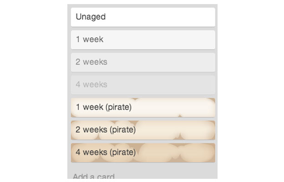This screenshot has width=284, height=182.
Task: Open the Unaged card
Action: point(143,17)
